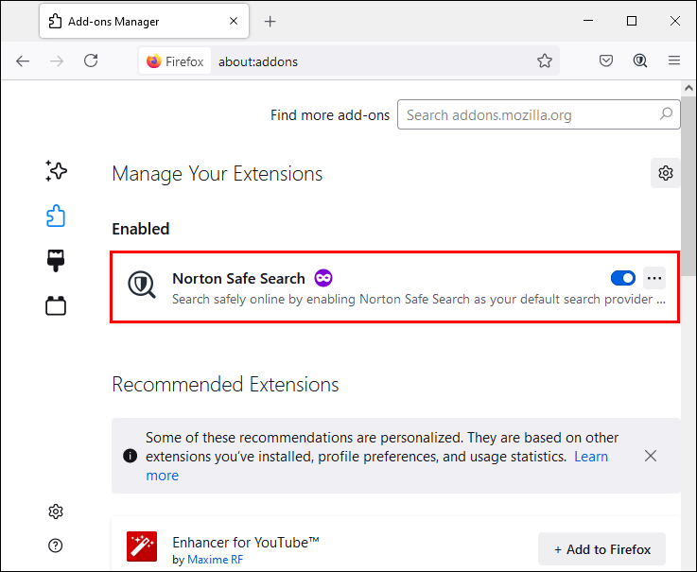Select the Extensions sidebar category
This screenshot has height=572, width=697.
tap(56, 217)
